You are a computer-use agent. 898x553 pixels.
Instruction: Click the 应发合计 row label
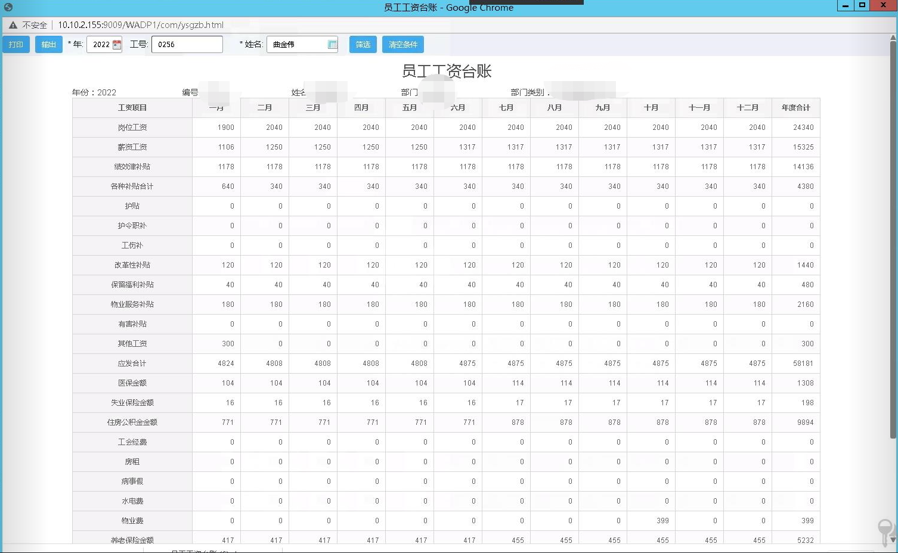click(x=132, y=364)
